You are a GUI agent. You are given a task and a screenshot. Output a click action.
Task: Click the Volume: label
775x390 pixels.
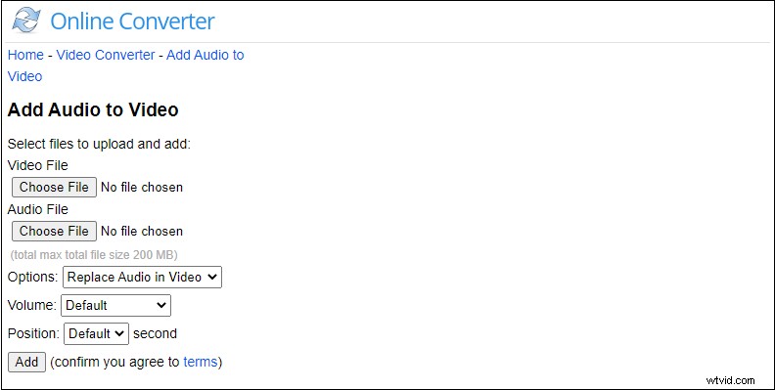pos(31,305)
